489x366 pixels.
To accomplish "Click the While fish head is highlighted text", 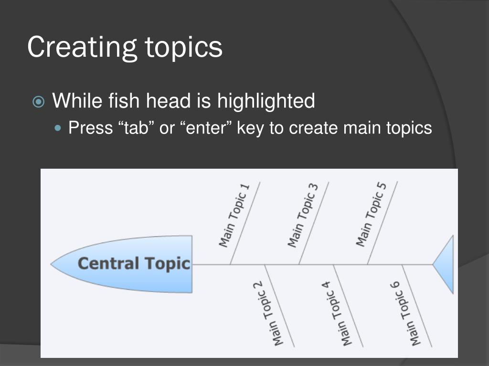I will pos(184,101).
